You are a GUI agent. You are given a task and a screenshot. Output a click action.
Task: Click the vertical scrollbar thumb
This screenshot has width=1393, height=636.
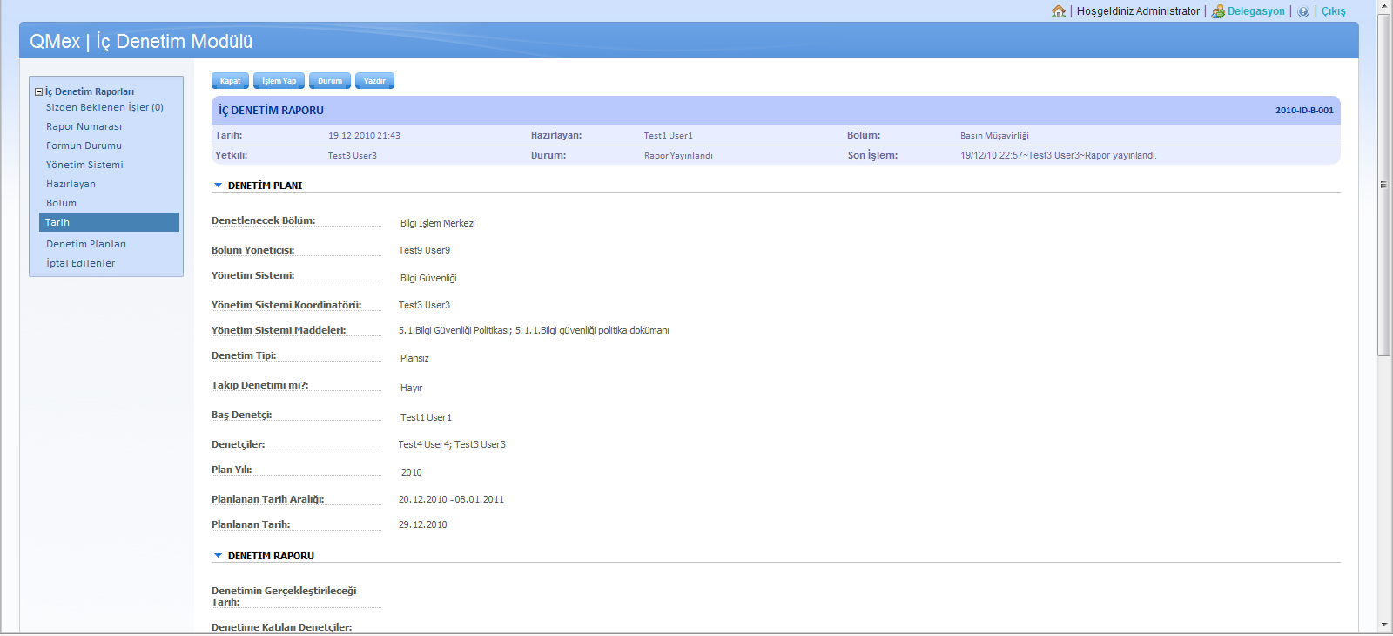coord(1383,185)
